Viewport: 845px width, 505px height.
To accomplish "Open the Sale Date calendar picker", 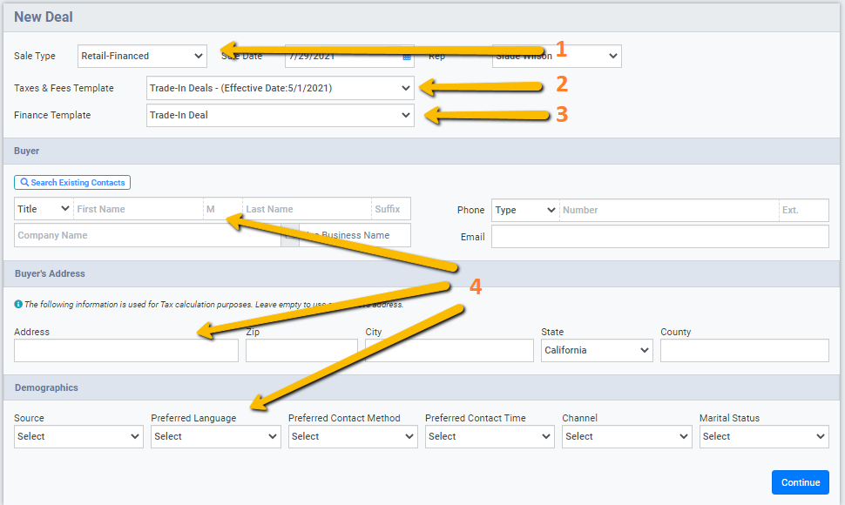I will (406, 57).
